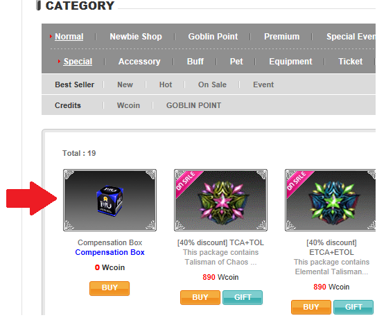
Task: Filter by GOBLIN POINT currency
Action: coord(194,105)
